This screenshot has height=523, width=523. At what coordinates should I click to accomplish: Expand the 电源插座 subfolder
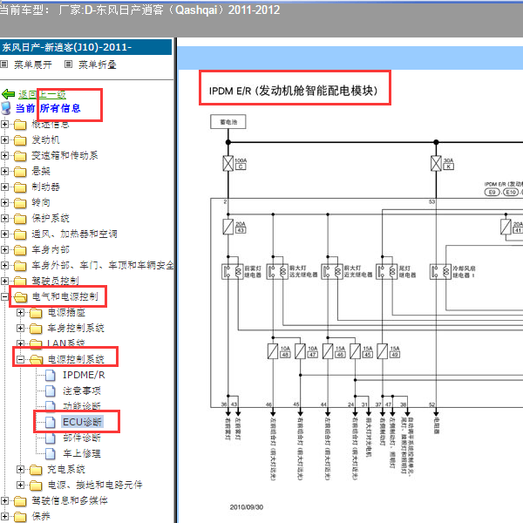(20, 312)
